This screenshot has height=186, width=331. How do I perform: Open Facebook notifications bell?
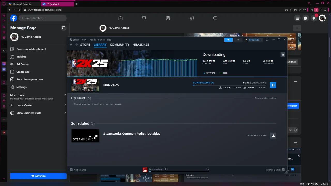(314, 18)
